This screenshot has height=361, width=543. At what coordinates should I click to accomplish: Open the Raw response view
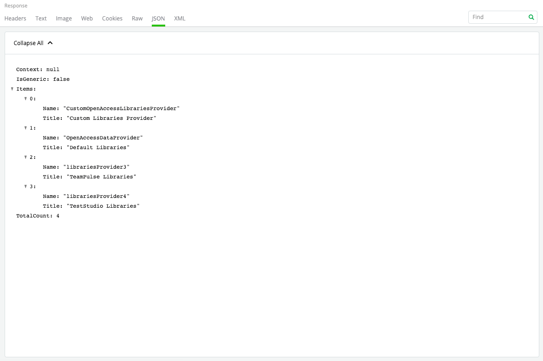137,18
